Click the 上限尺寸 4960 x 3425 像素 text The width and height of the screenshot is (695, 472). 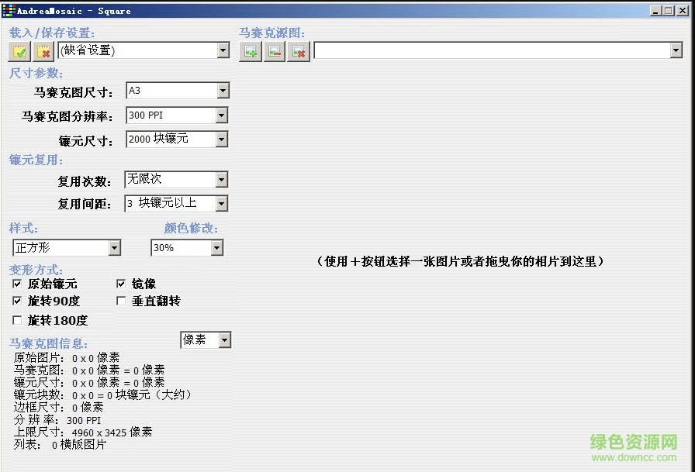(83, 432)
